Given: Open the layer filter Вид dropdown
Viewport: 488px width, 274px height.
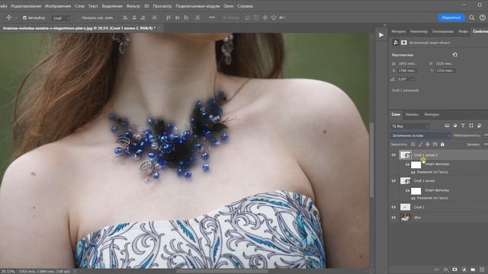Looking at the screenshot, I should (410, 126).
